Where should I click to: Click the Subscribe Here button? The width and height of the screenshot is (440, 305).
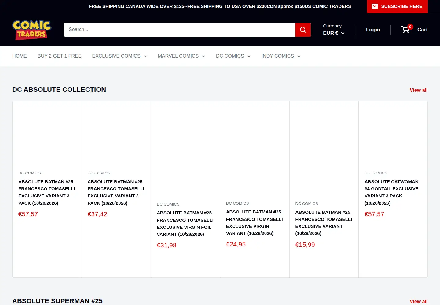point(397,6)
